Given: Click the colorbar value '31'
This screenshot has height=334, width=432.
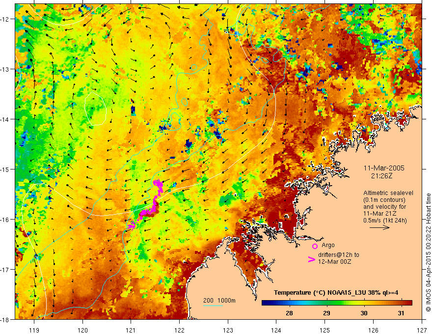Looking at the screenshot, I should [401, 313].
